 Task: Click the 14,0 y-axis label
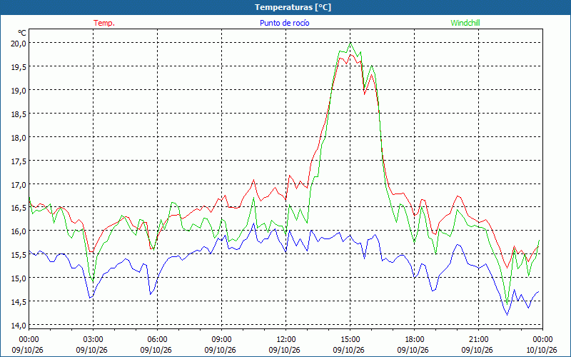[18, 326]
